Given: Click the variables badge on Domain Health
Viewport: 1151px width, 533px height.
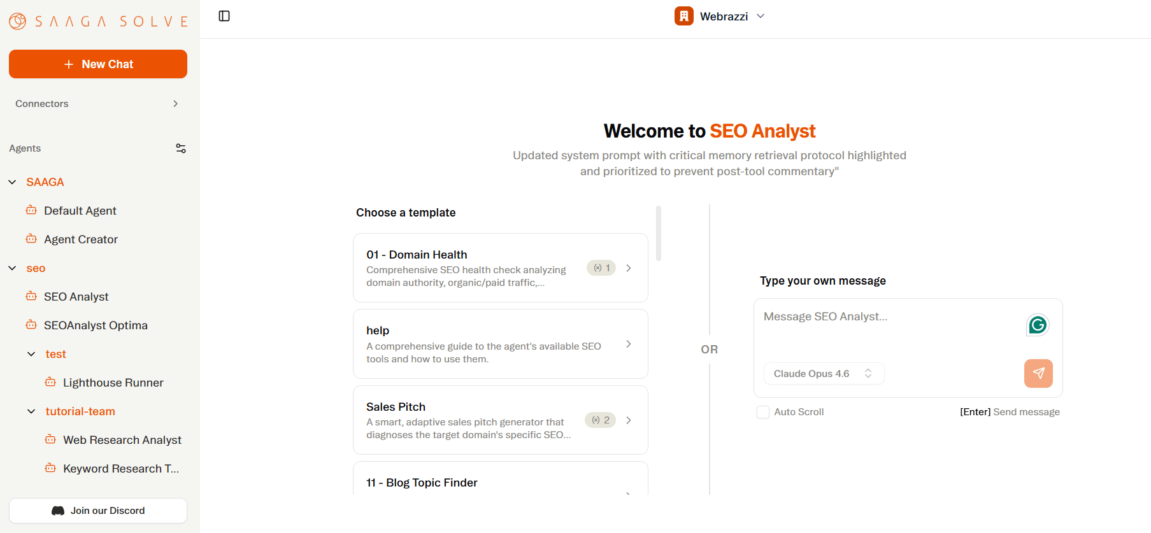Looking at the screenshot, I should [x=601, y=268].
